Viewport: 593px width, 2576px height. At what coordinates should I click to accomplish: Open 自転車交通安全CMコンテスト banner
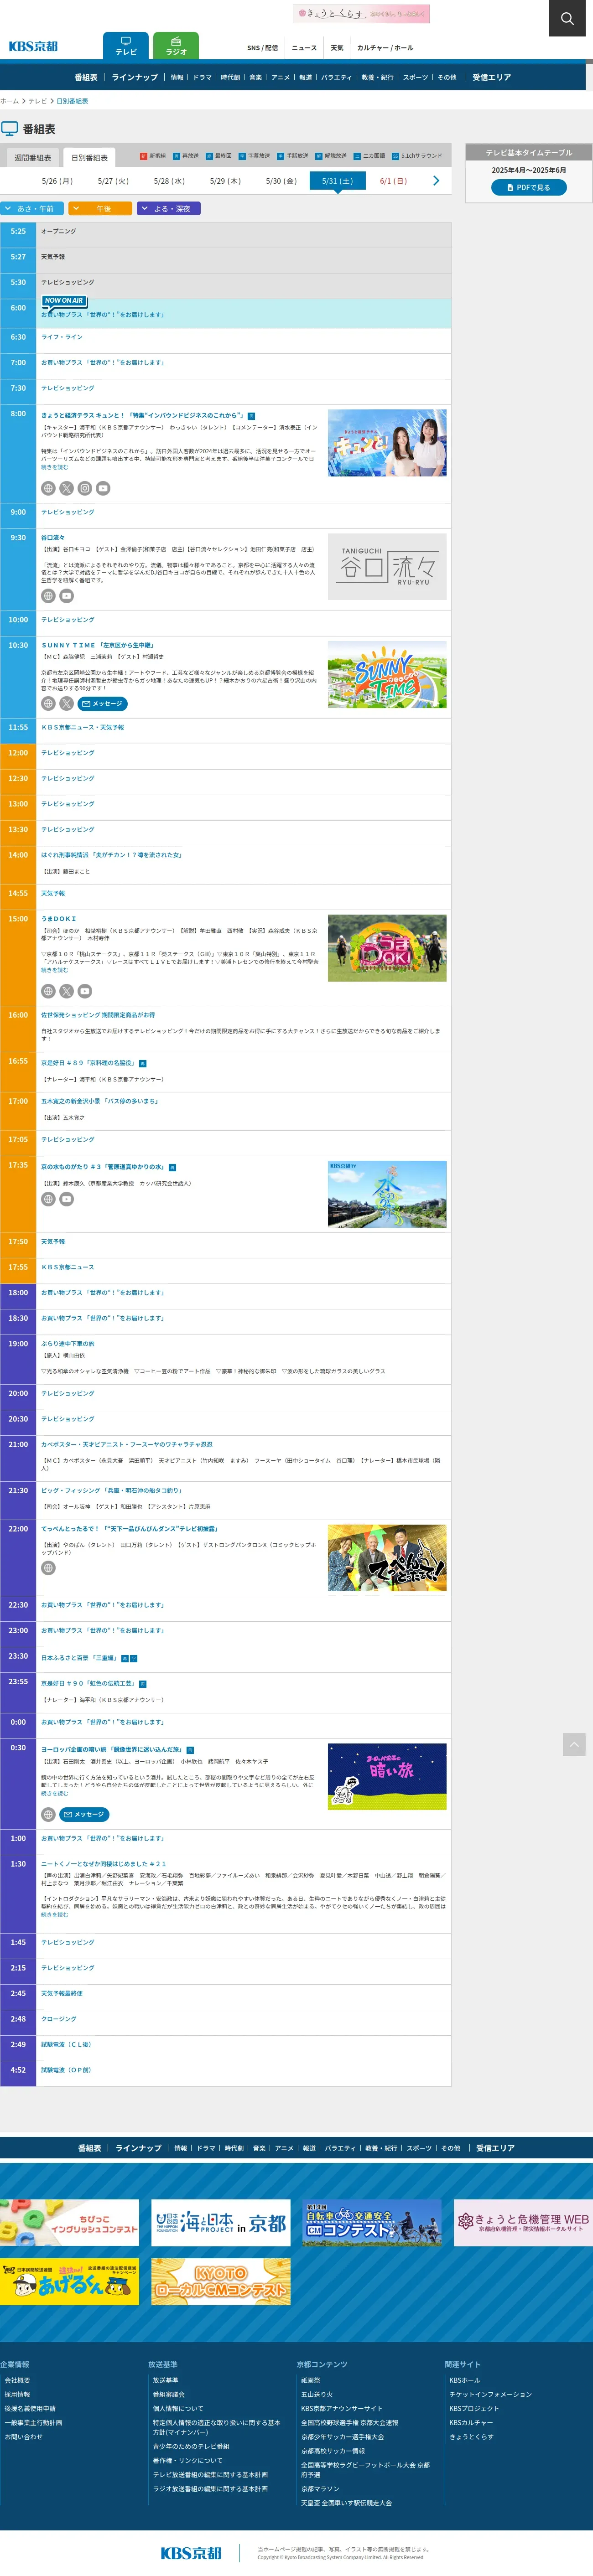(372, 2222)
